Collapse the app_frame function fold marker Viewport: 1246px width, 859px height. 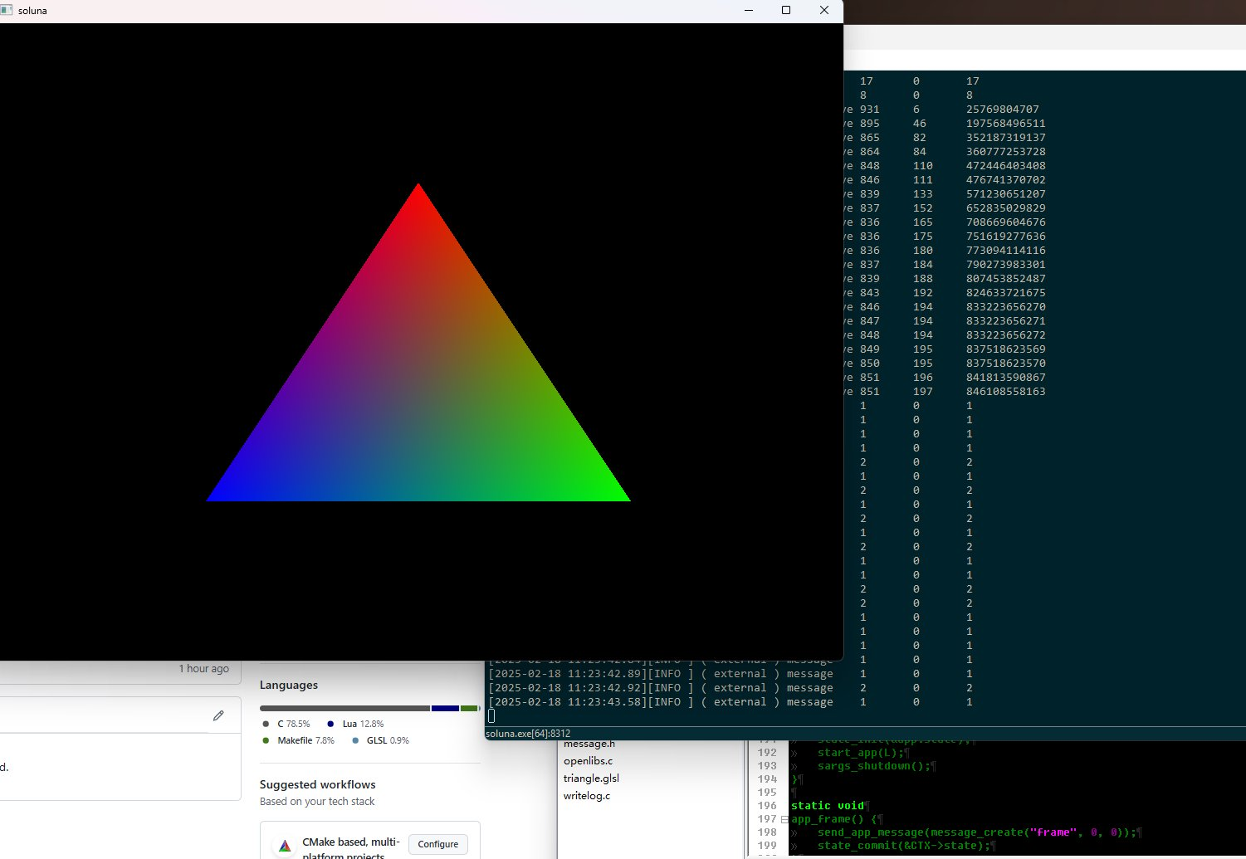[x=784, y=819]
